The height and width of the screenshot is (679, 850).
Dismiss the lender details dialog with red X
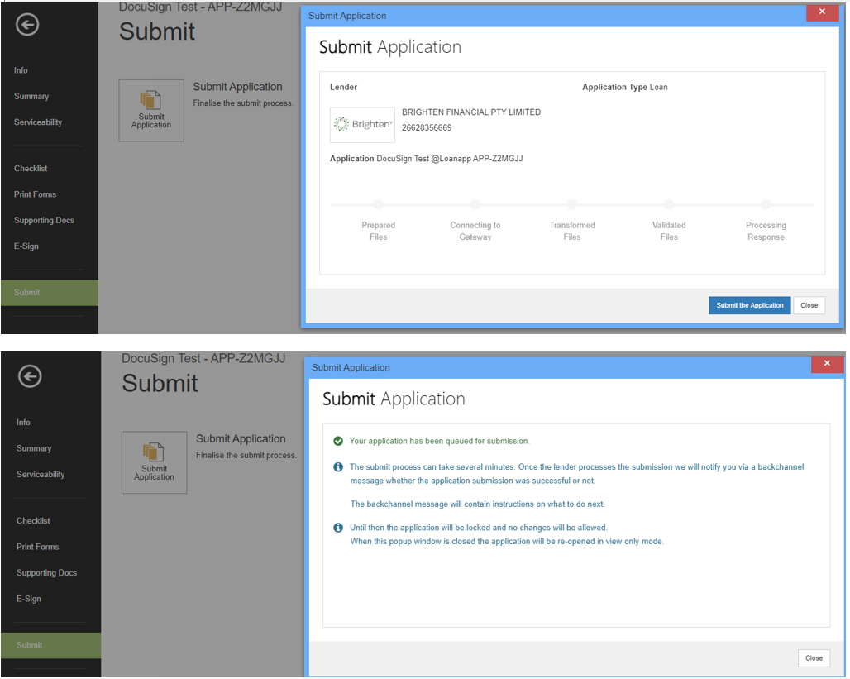(822, 12)
